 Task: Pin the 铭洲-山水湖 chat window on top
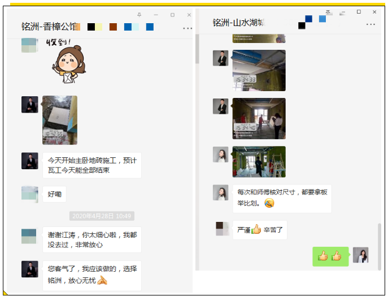pos(329,11)
